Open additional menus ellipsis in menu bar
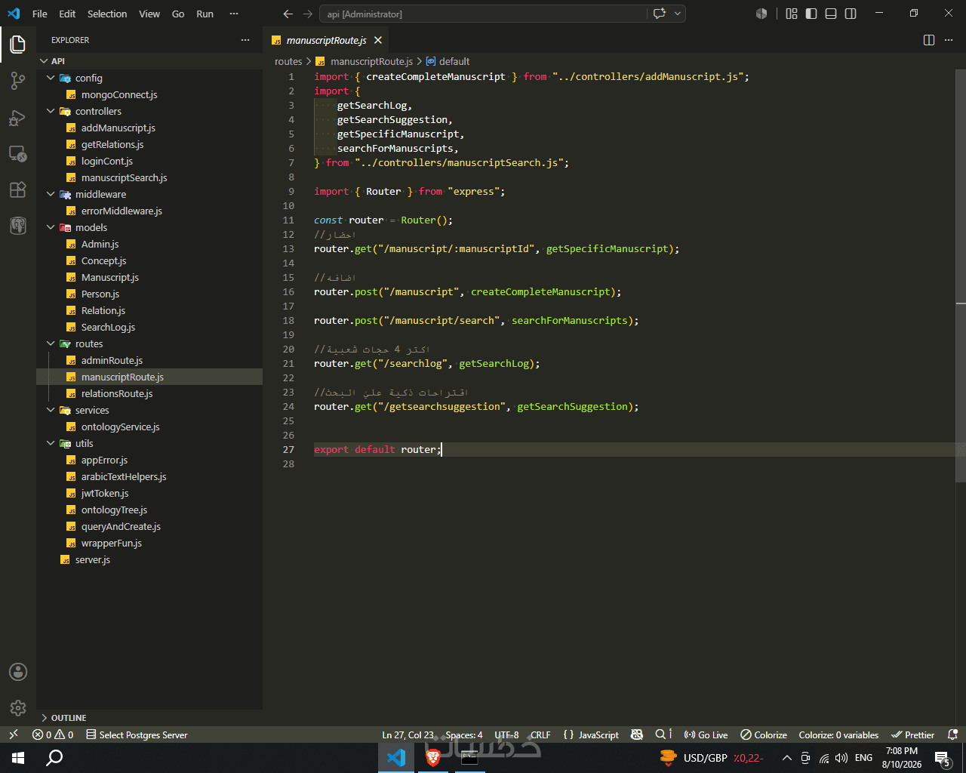The height and width of the screenshot is (773, 966). [234, 14]
